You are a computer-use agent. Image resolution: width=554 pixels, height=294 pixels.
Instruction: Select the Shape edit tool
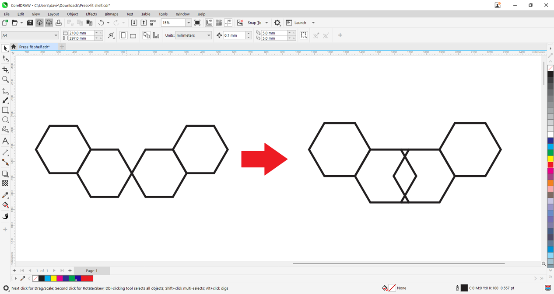pos(5,59)
